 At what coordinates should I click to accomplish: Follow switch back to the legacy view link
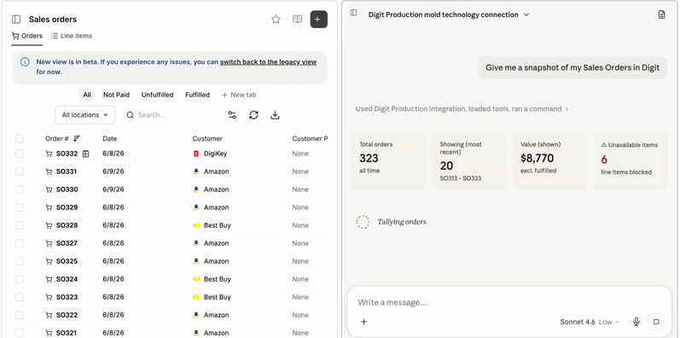tap(269, 62)
